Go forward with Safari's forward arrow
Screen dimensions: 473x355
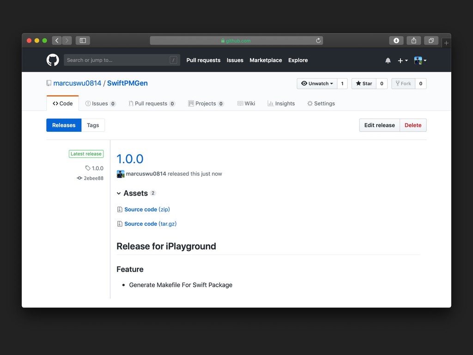point(67,41)
